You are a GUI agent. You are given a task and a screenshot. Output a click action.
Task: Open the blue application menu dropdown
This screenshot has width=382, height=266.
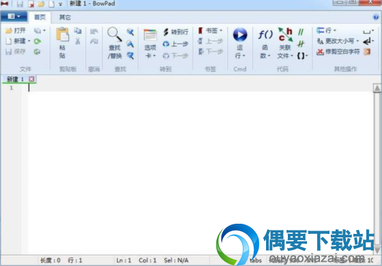[14, 16]
